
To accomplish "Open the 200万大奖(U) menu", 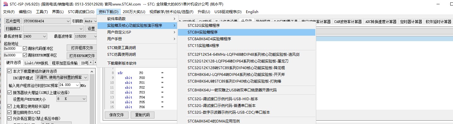I will 134,12.
